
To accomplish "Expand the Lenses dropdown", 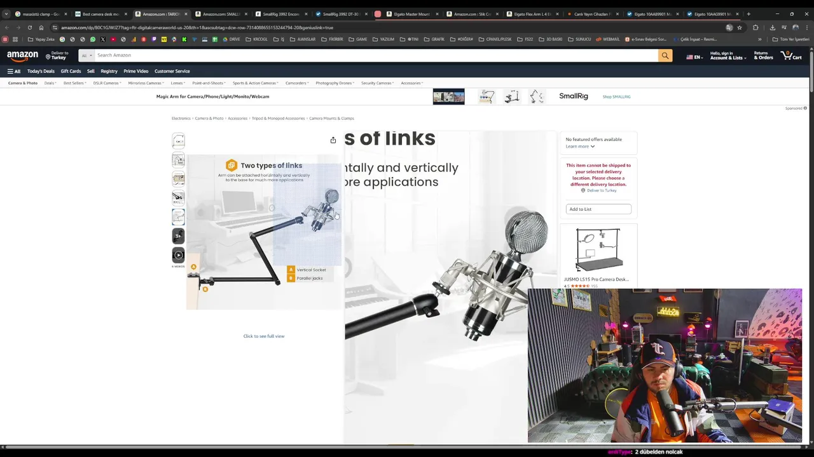I will click(x=178, y=83).
